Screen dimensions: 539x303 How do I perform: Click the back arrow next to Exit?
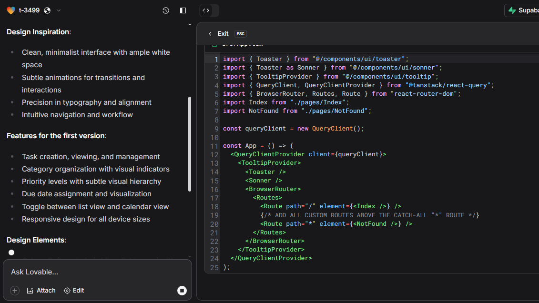point(210,34)
